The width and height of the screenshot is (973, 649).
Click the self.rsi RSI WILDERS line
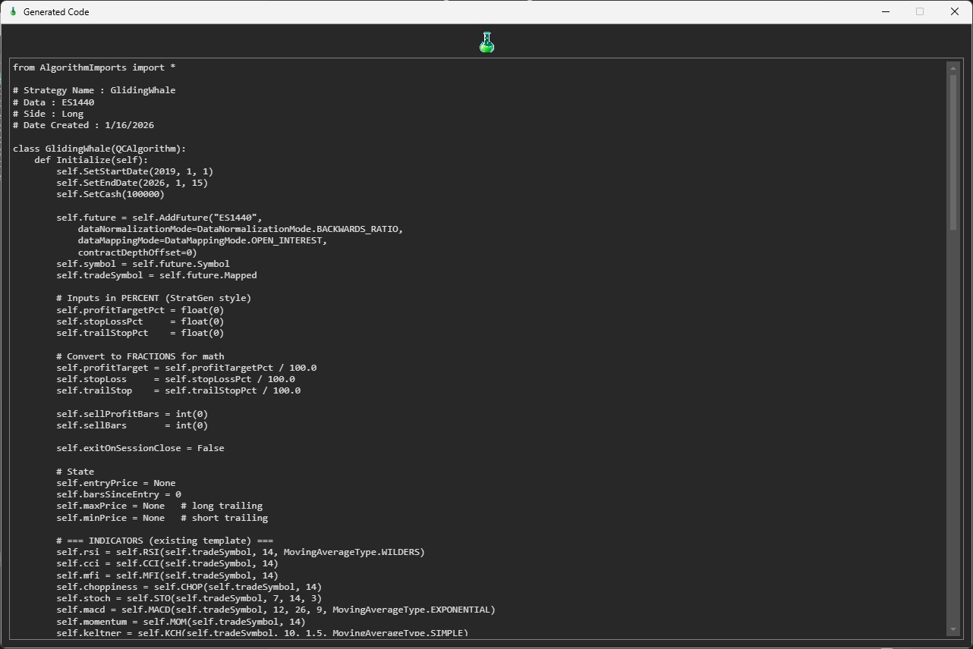[x=241, y=552]
